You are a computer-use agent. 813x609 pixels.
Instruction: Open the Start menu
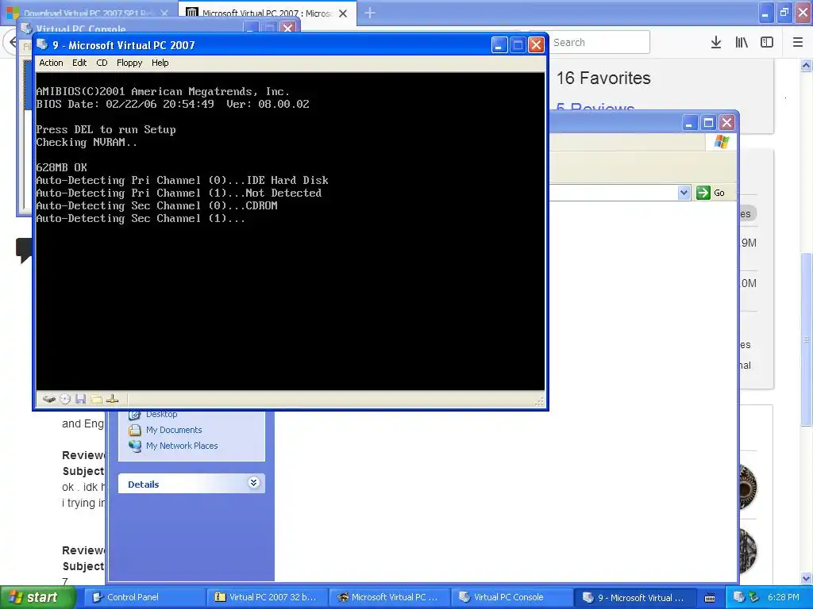coord(37,597)
